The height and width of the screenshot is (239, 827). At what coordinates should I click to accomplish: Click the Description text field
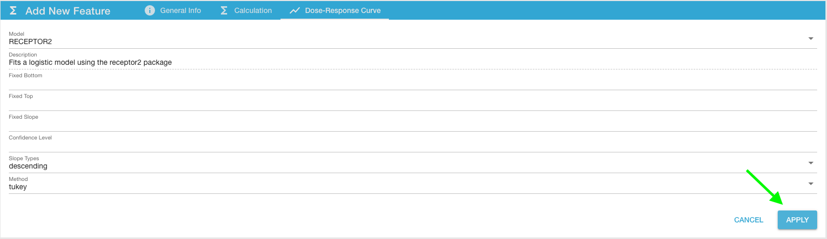pyautogui.click(x=413, y=62)
